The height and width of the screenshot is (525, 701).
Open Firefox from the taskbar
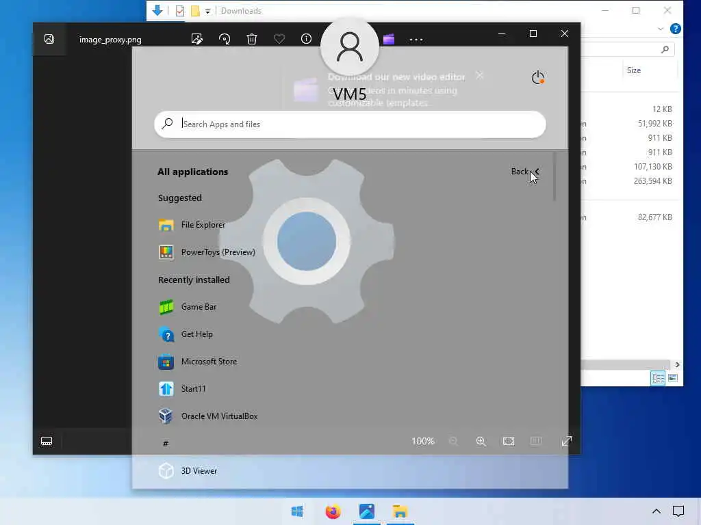pyautogui.click(x=333, y=511)
